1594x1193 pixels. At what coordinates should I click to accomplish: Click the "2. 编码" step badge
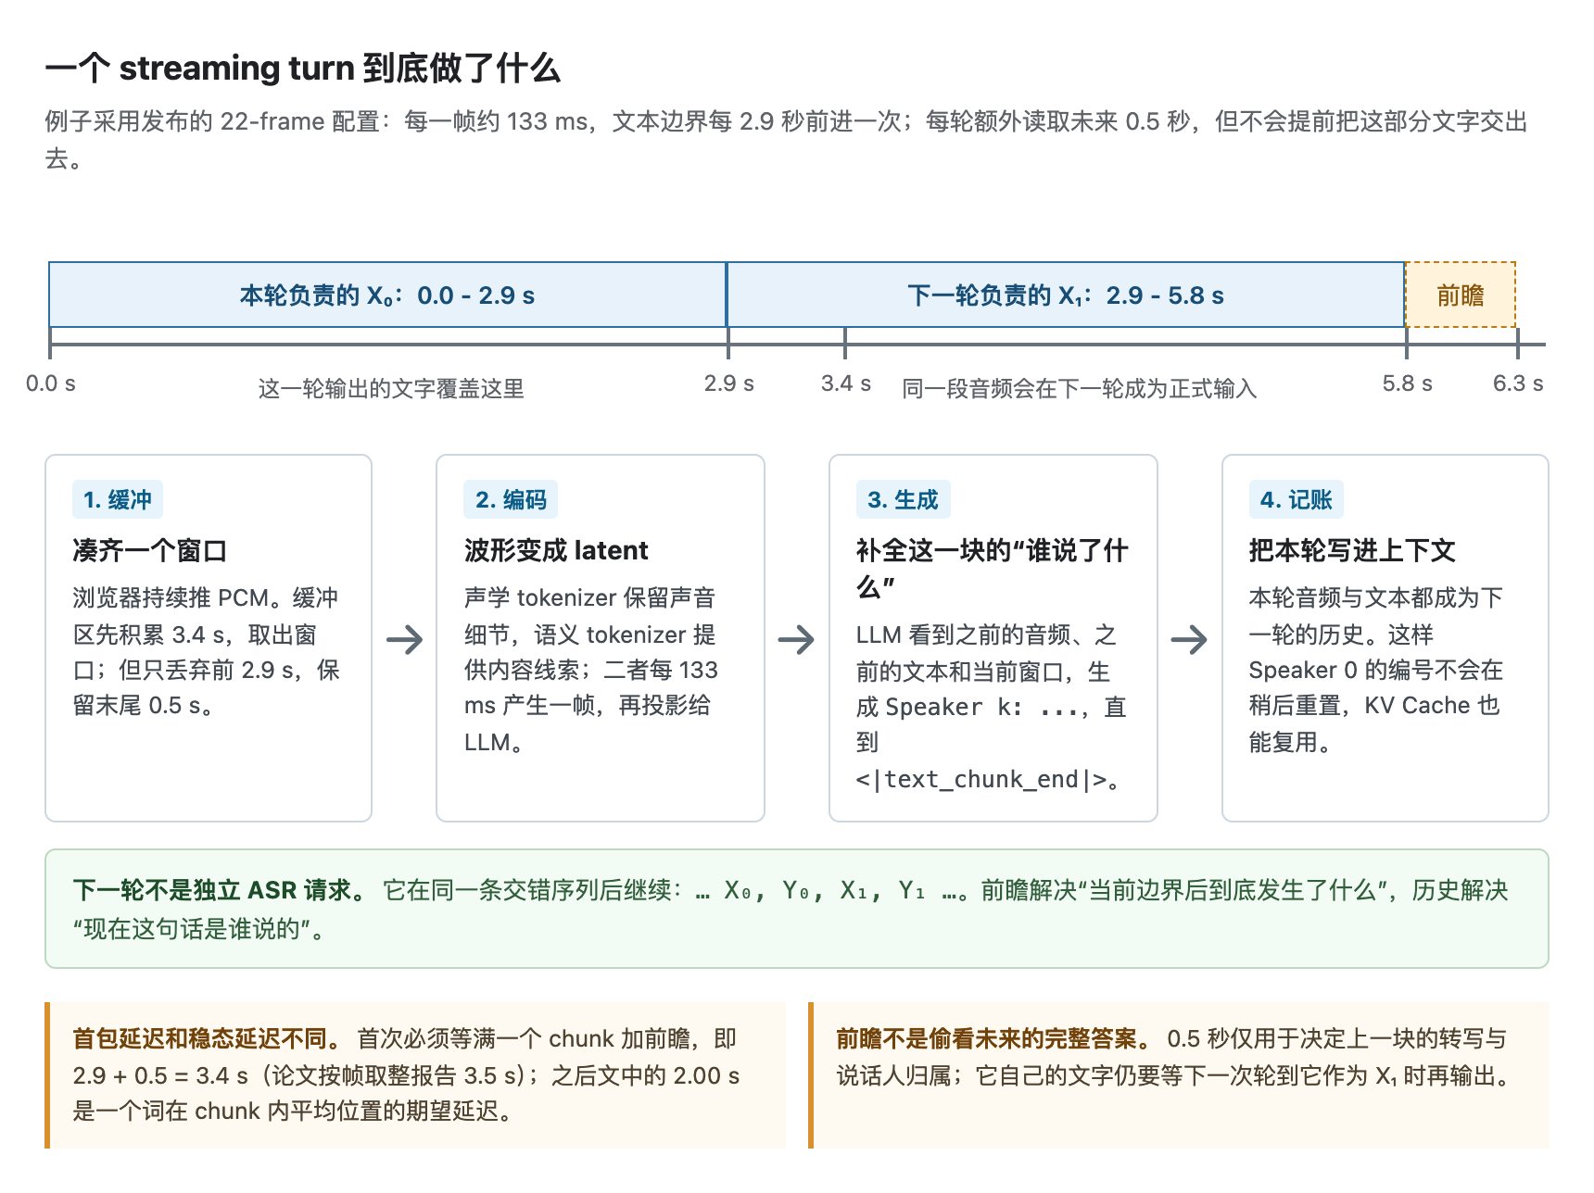(x=511, y=499)
